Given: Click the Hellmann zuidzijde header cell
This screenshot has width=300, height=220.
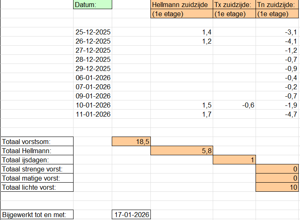Looking at the screenshot, I should click(x=182, y=5).
